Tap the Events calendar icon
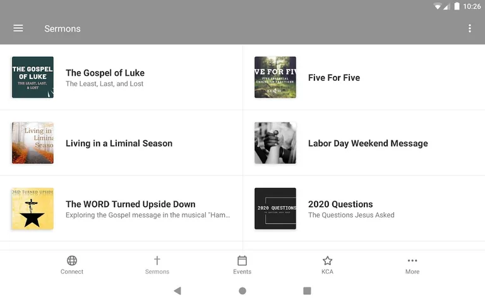The width and height of the screenshot is (485, 303). [x=242, y=261]
